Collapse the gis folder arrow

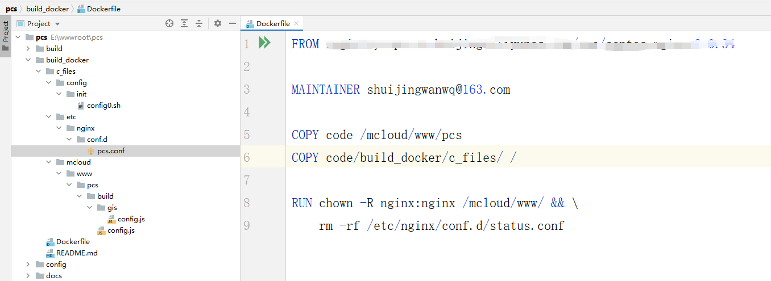[90, 208]
